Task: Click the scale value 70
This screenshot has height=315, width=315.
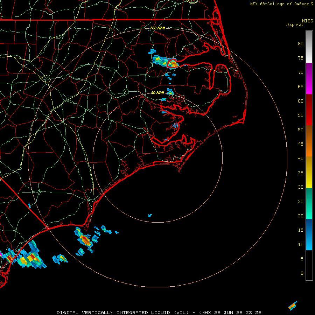Action: pos(301,72)
